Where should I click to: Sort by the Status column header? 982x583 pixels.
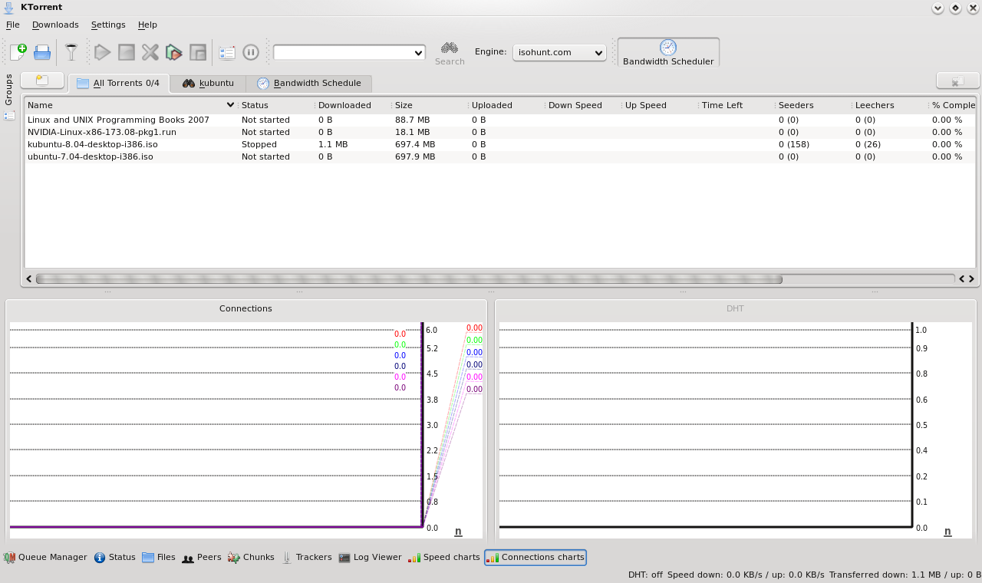point(276,105)
